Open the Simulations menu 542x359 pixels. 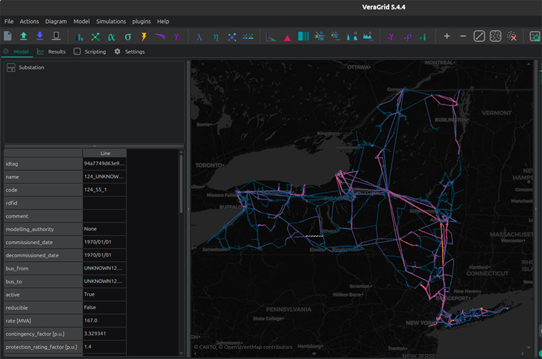coord(111,22)
